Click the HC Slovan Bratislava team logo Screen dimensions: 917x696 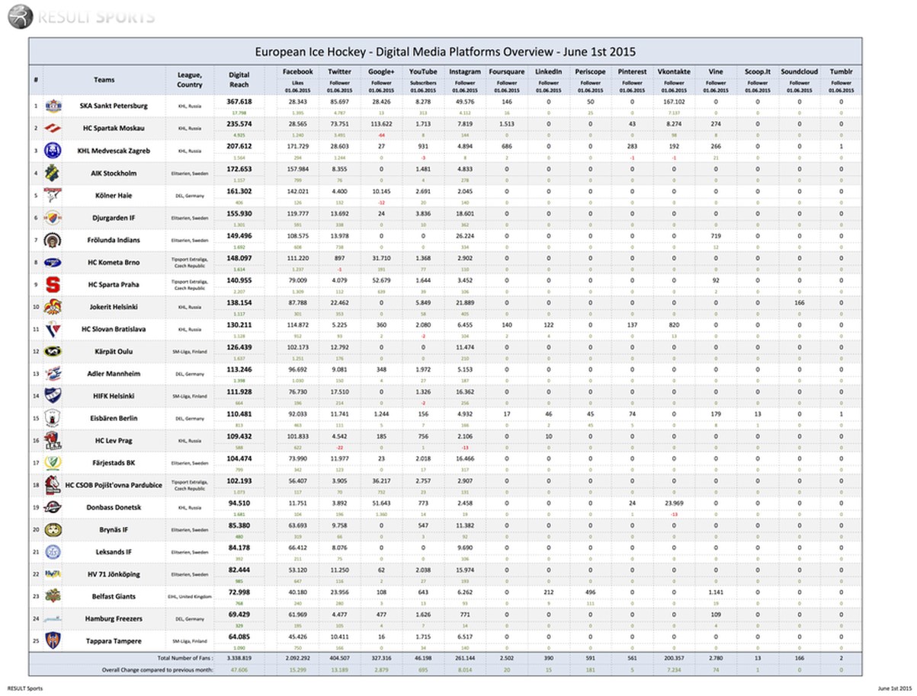[x=53, y=330]
